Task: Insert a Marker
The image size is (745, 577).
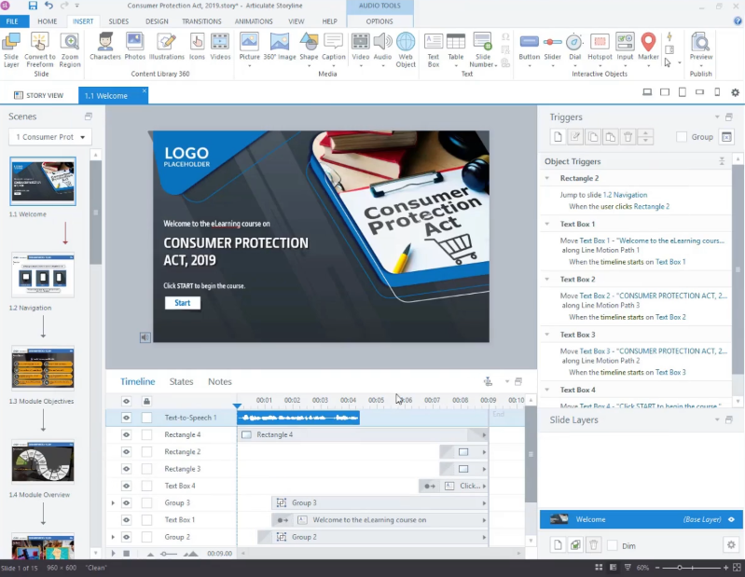Action: click(x=648, y=49)
